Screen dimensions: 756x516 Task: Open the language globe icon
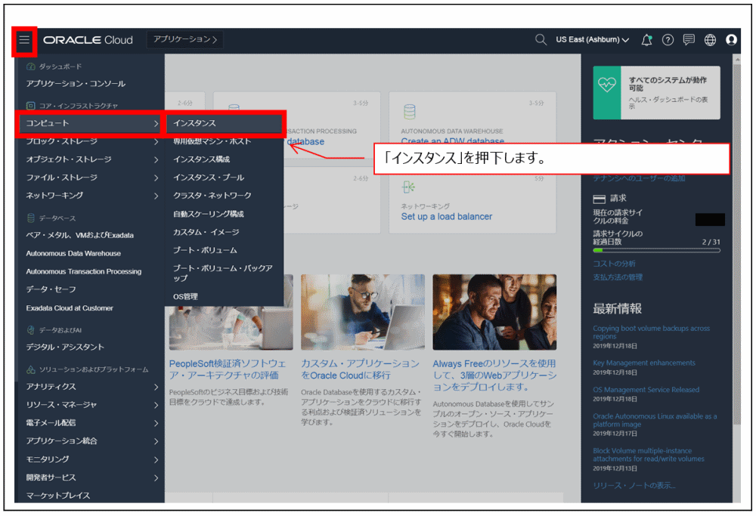click(708, 39)
